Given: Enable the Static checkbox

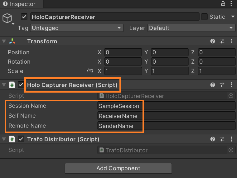Looking at the screenshot, I should click(x=204, y=17).
